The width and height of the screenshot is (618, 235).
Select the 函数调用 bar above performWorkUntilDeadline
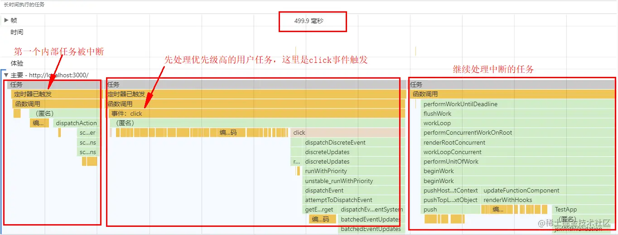pyautogui.click(x=513, y=94)
